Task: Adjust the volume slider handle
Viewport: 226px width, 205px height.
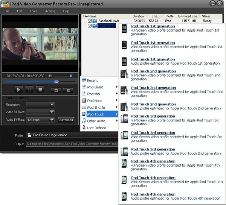Action: click(71, 76)
